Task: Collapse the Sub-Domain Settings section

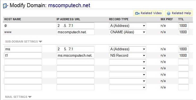Action: click(x=24, y=41)
